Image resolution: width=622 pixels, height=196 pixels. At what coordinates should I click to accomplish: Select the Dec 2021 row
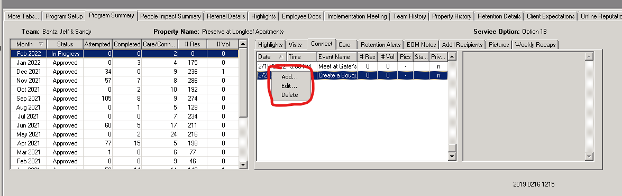125,72
